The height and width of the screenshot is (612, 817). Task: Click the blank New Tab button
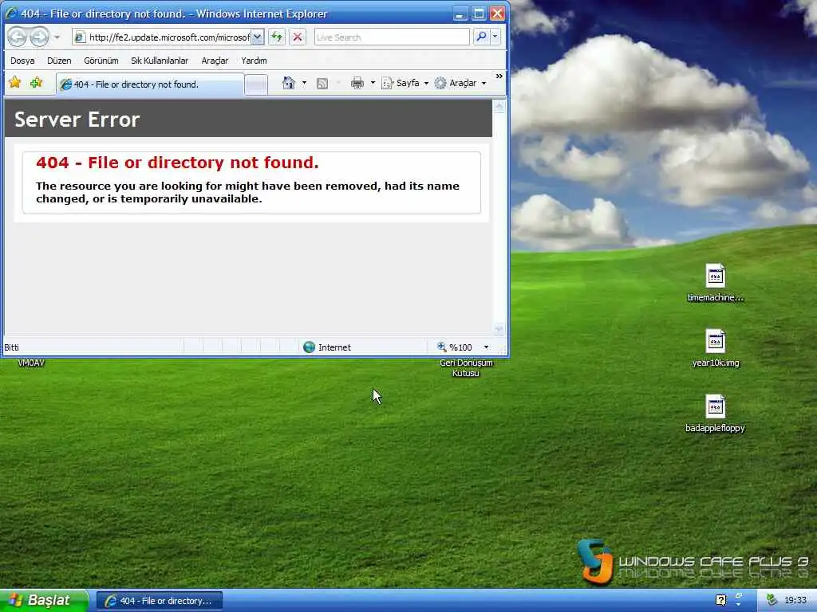click(x=256, y=84)
